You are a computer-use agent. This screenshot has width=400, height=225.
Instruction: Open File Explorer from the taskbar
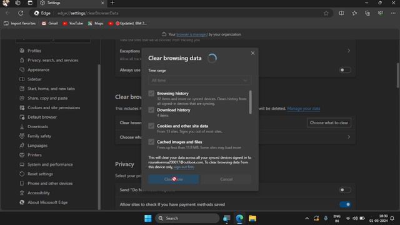coord(252,218)
